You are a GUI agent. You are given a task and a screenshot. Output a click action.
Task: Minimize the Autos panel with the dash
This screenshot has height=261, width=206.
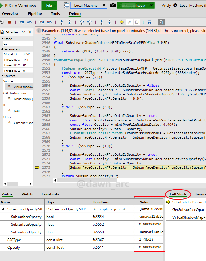pos(159,194)
